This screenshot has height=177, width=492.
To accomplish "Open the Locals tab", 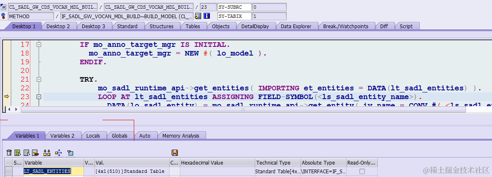I will tap(93, 136).
